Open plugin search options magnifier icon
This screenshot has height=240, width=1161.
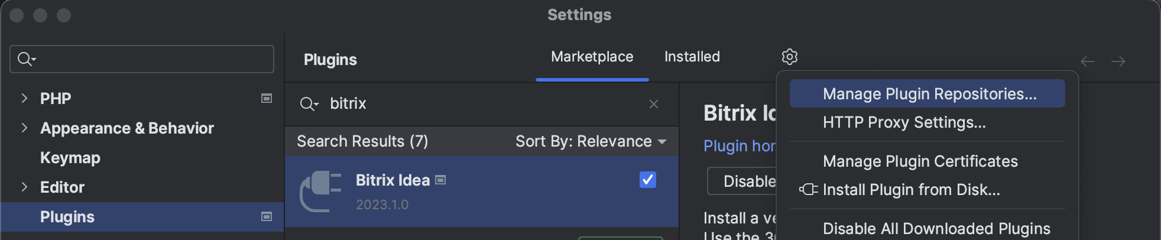pos(309,104)
